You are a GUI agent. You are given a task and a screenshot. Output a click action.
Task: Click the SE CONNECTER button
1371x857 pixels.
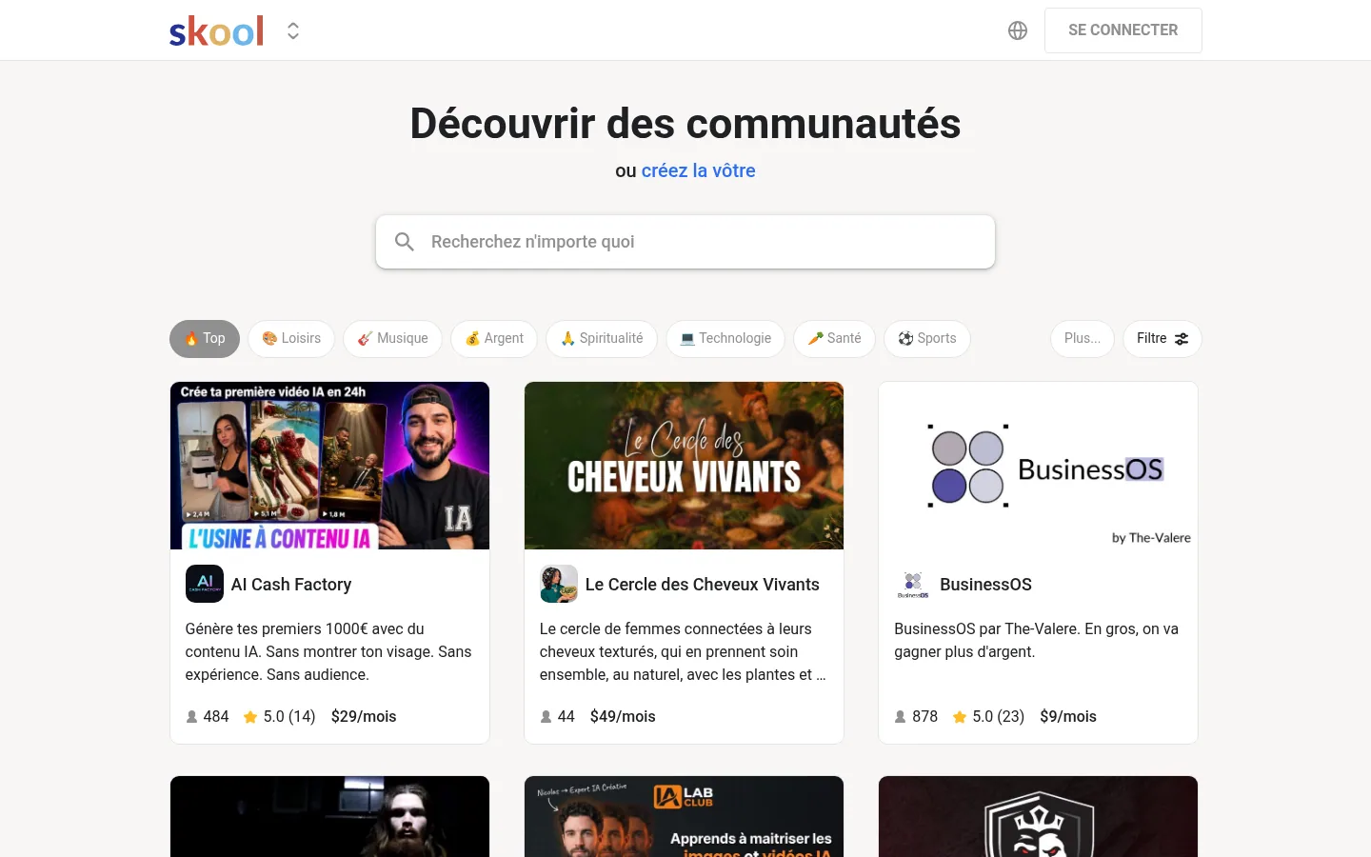(x=1123, y=30)
